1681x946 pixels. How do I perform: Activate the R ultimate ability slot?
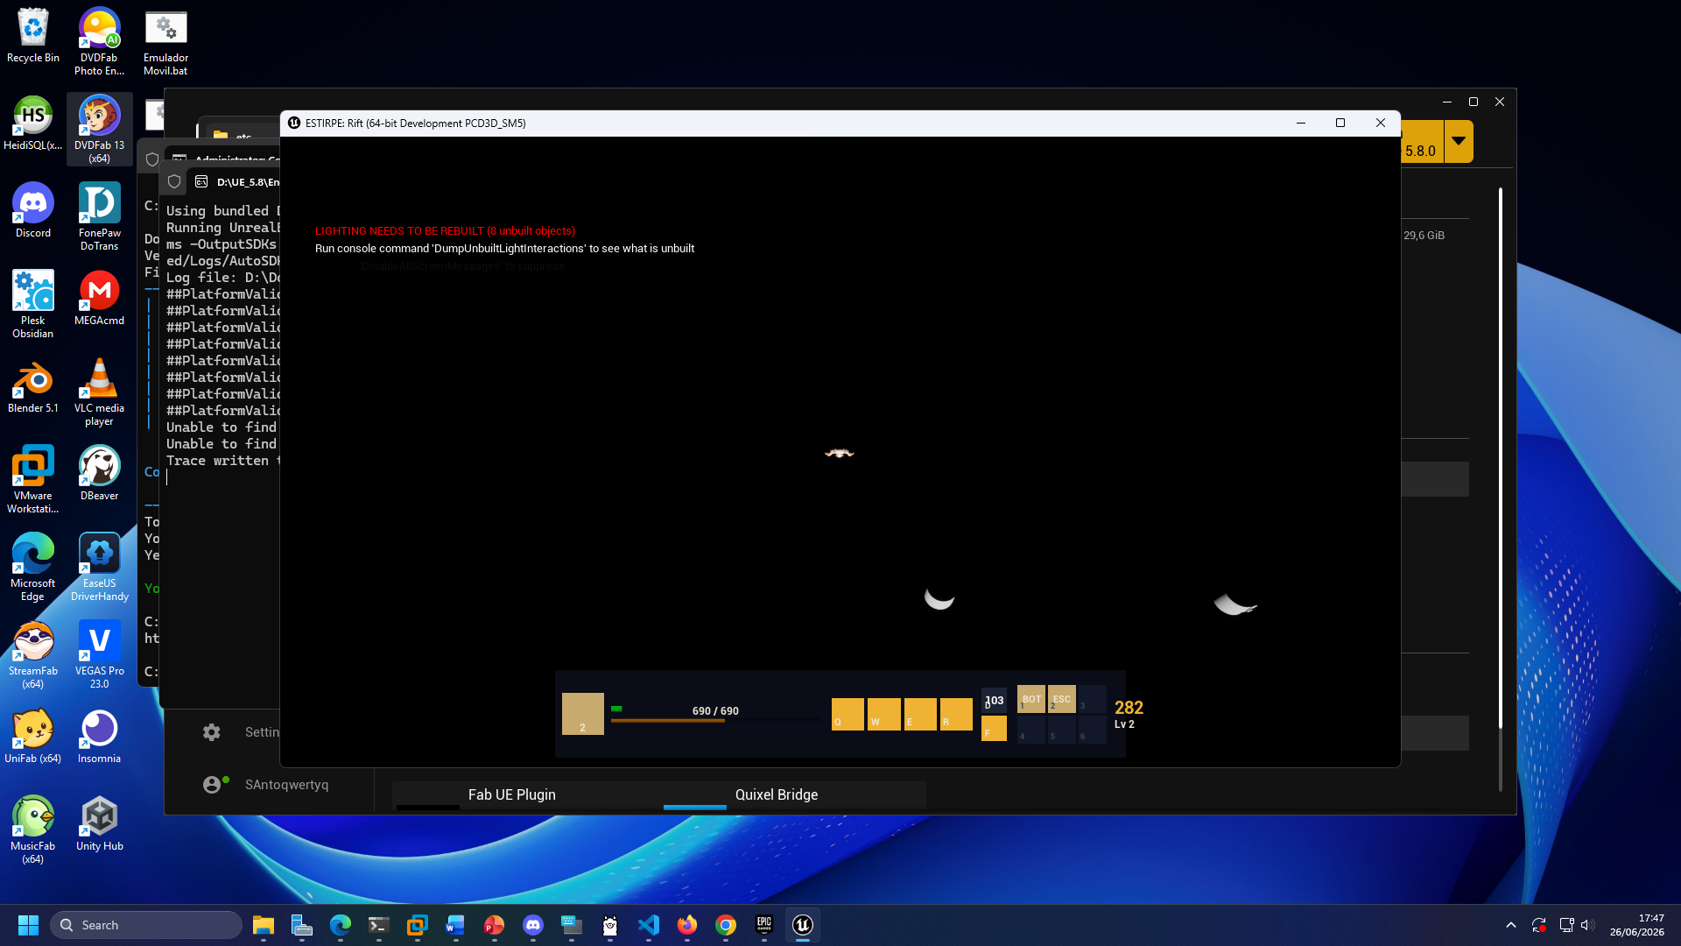point(956,714)
